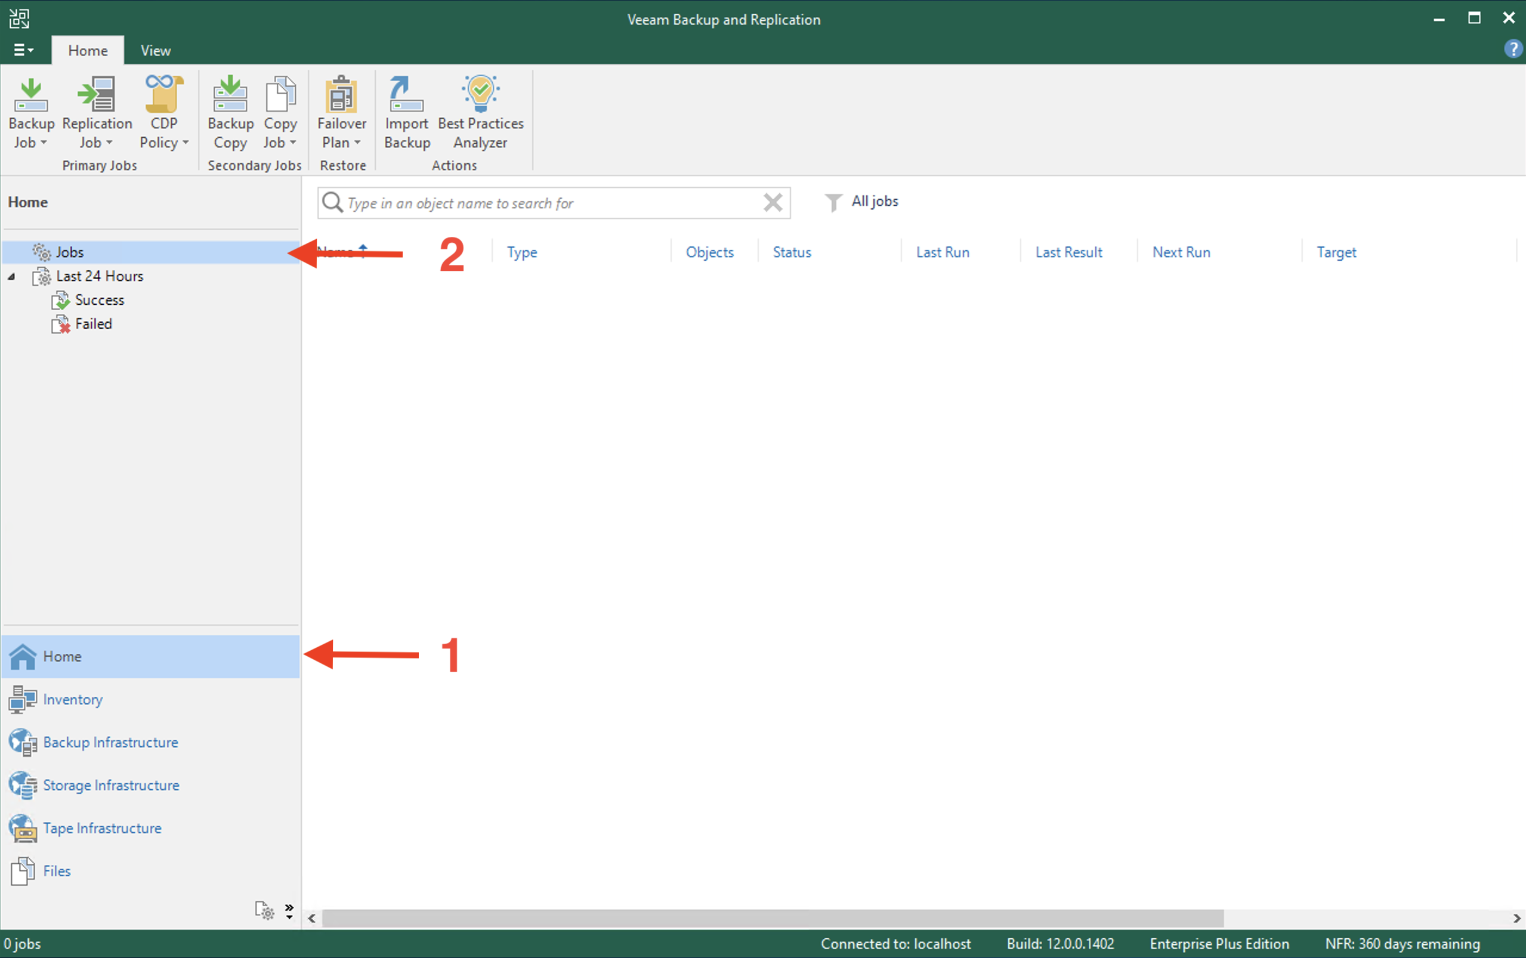Open the Backup Job dropdown arrow
Screen dimensions: 1526x958
44,143
